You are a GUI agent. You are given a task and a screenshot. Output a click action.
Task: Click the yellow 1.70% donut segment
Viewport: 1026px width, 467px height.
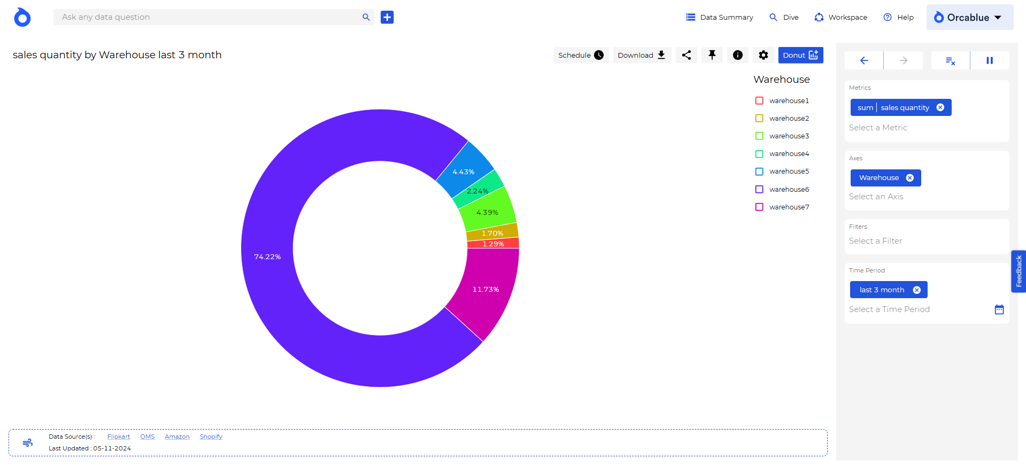click(492, 233)
